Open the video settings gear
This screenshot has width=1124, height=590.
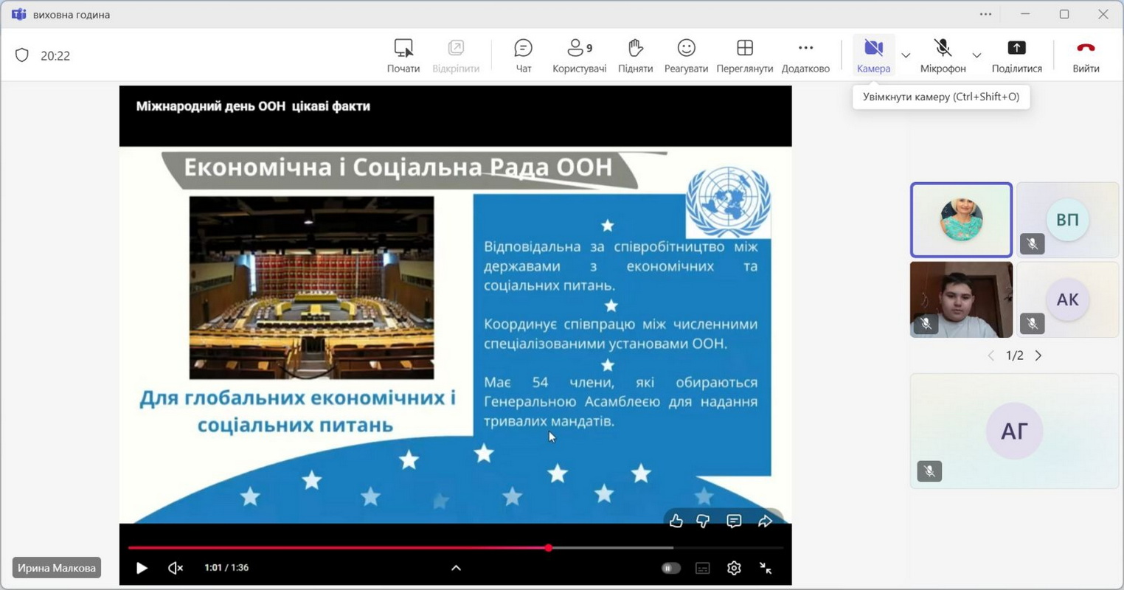tap(733, 568)
